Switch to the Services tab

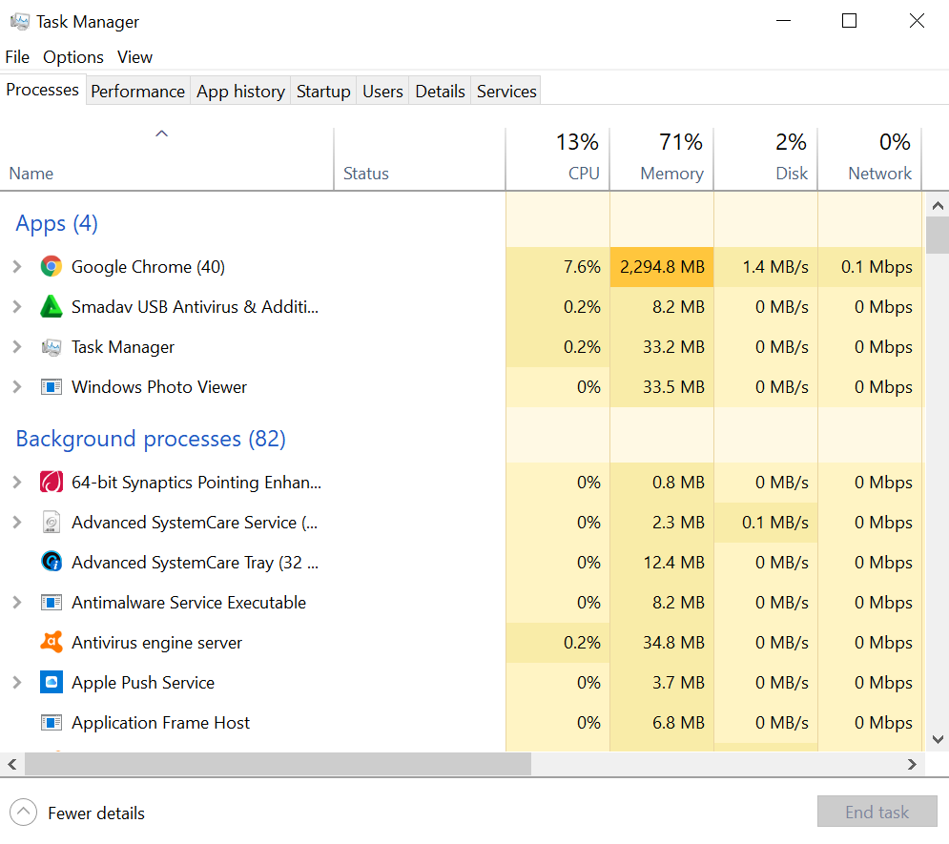(505, 91)
